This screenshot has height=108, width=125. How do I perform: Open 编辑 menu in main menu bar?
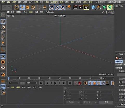9,2
